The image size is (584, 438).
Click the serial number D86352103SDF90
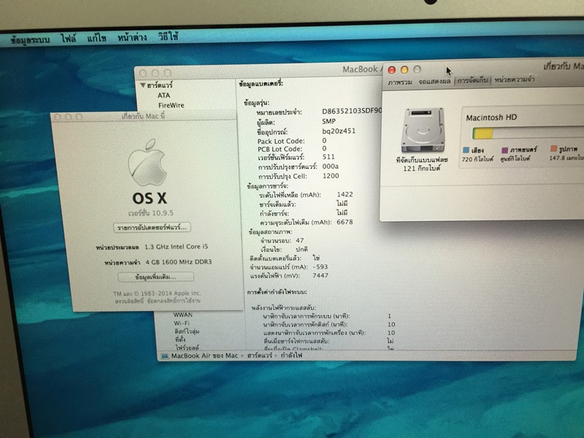(352, 111)
